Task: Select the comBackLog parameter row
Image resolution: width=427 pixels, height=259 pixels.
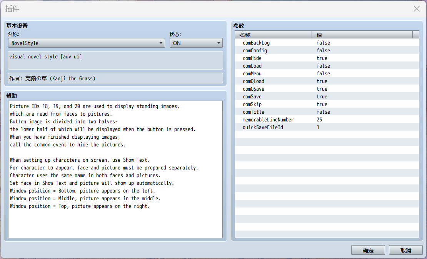Action: (x=327, y=43)
